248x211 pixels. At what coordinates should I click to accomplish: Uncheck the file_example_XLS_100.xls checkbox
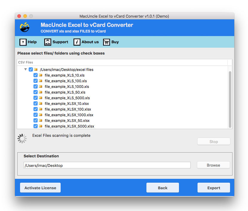[x=36, y=81]
